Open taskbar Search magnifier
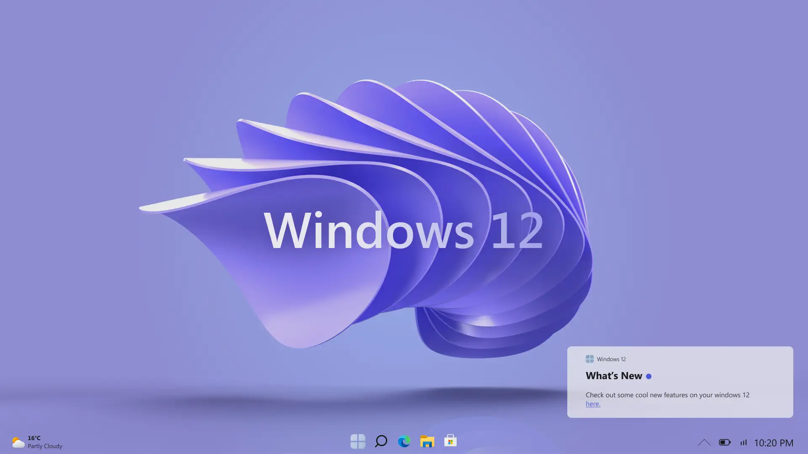Screen dimensions: 808x454 pyautogui.click(x=381, y=441)
